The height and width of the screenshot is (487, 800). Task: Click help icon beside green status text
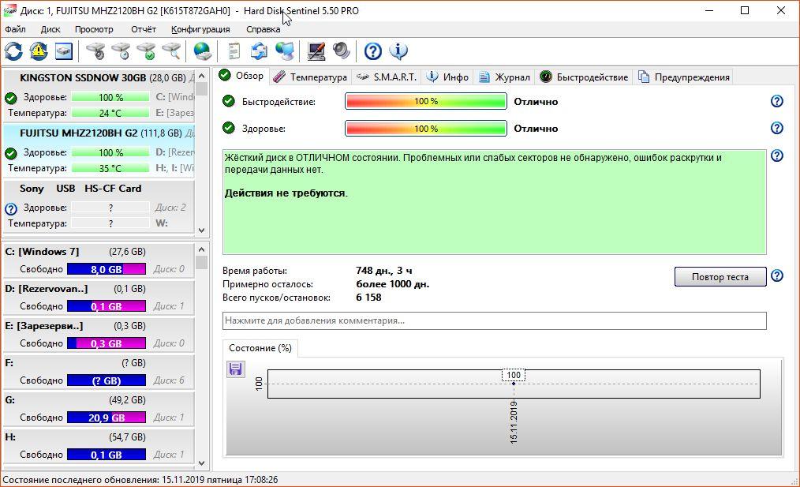point(776,155)
